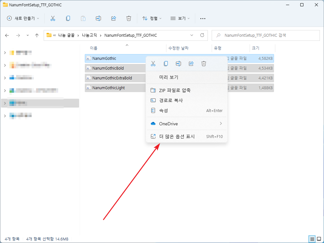Click the toolbar Share icon

point(114,18)
